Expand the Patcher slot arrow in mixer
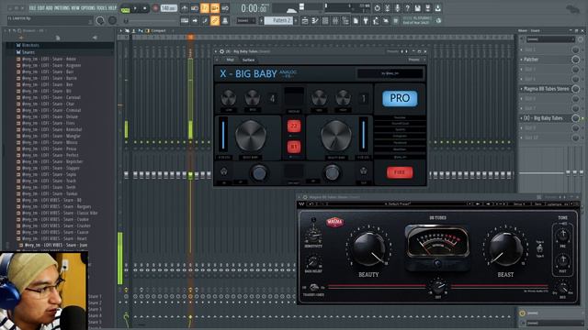 [x=521, y=60]
